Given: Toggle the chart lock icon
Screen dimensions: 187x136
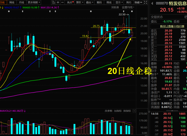Looking at the screenshot, I should [53, 2].
